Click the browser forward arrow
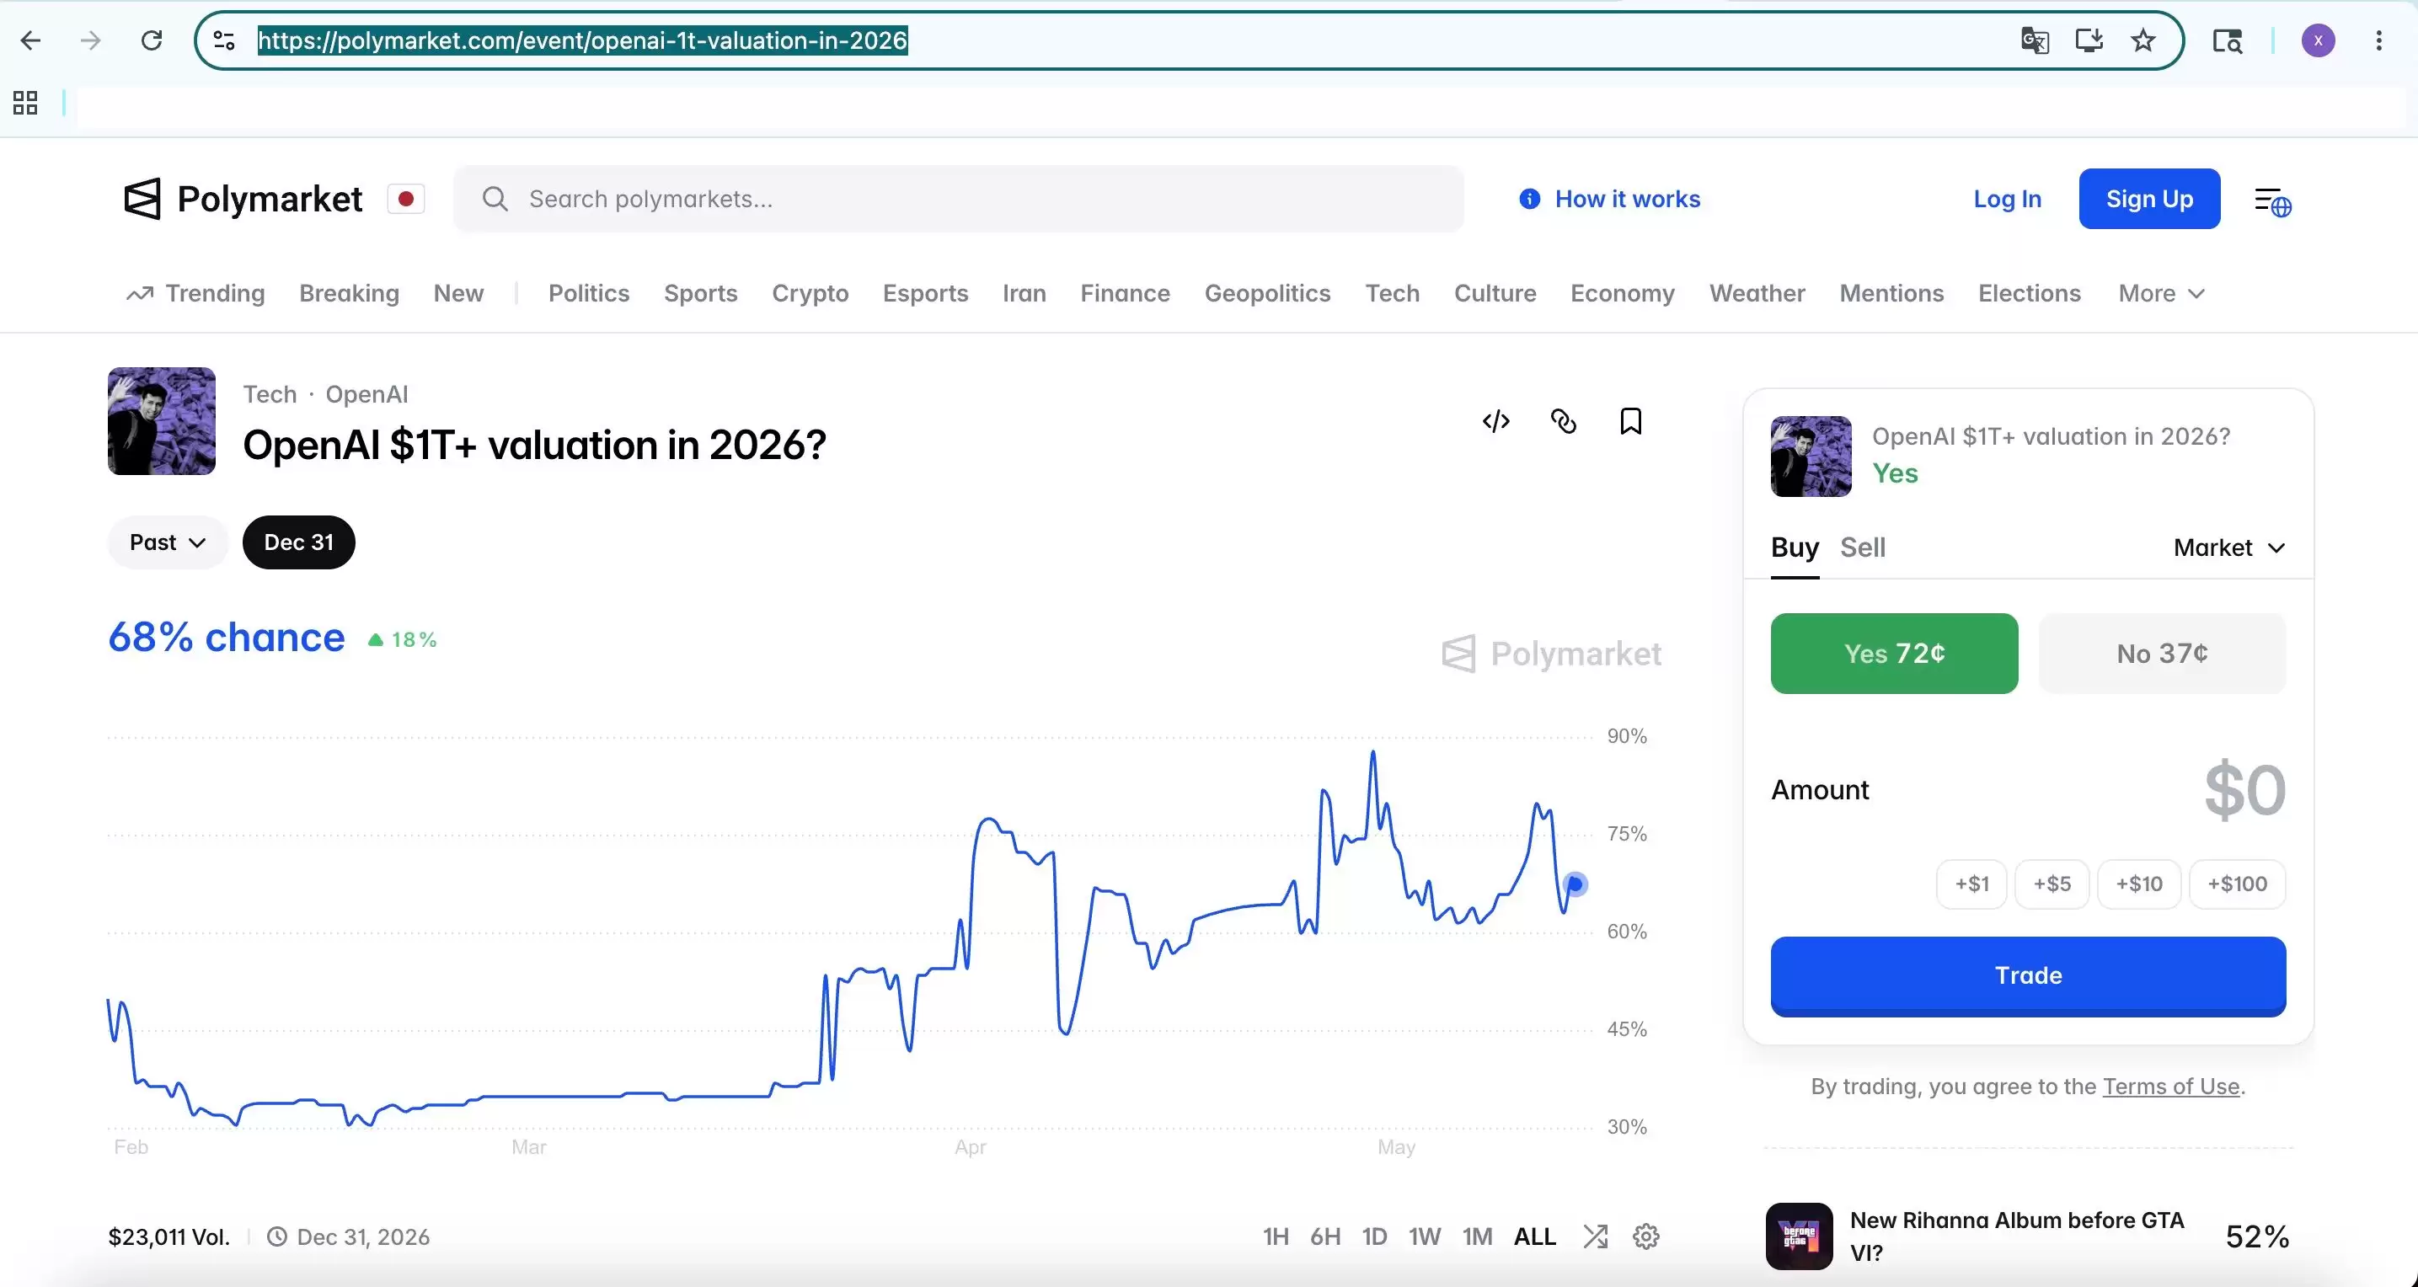Screen dimensions: 2418x1287 (90, 40)
